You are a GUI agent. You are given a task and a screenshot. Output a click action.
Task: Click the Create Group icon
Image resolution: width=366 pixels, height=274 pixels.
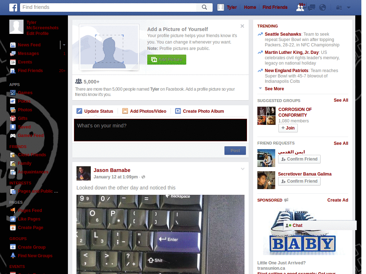pos(13,247)
